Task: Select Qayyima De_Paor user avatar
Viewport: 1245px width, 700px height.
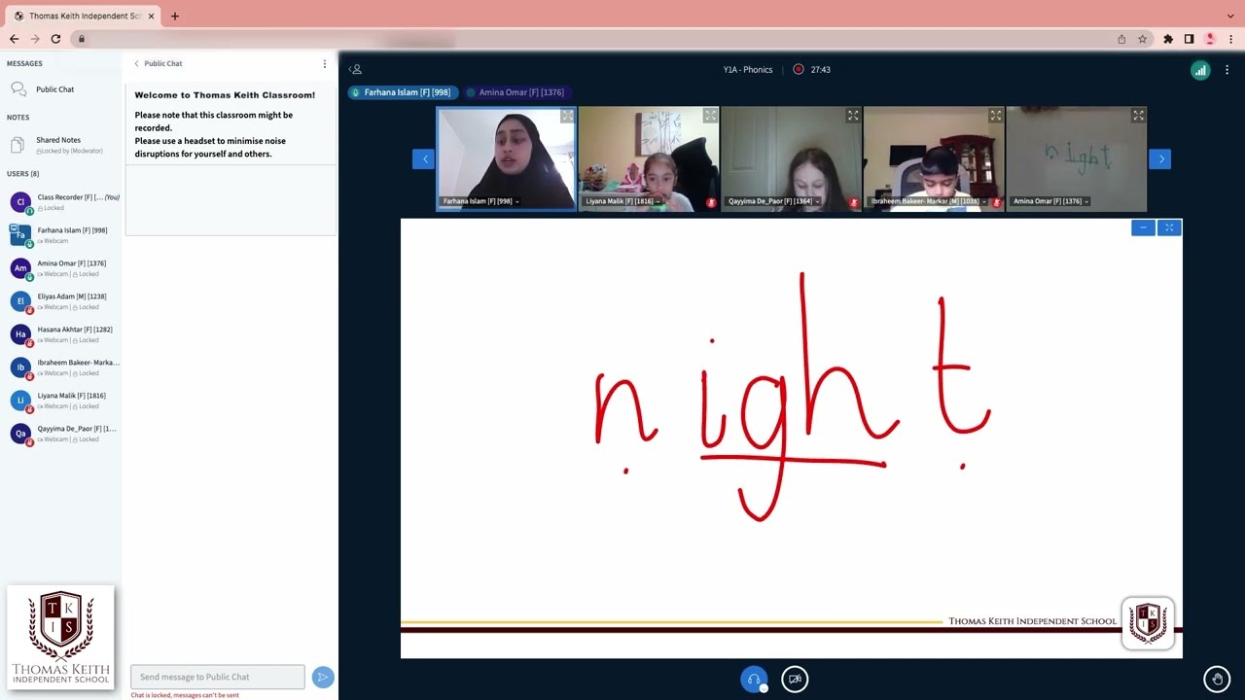Action: [x=20, y=434]
